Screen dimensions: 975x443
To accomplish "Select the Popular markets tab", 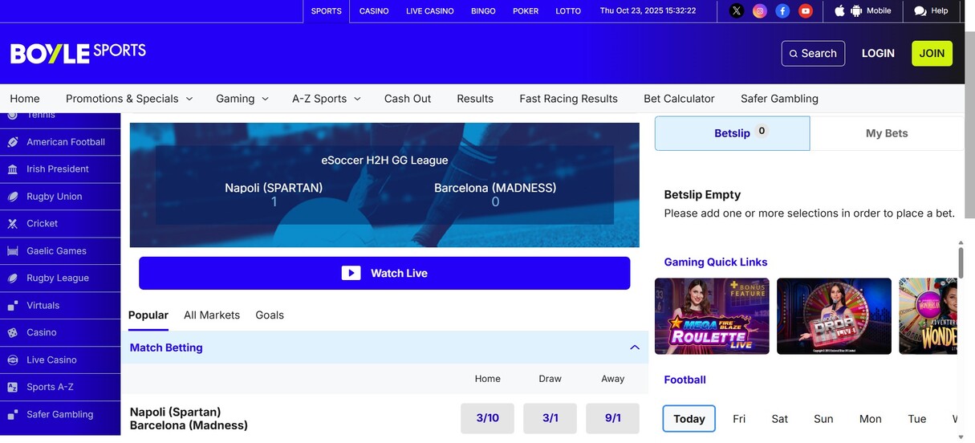I will coord(148,315).
